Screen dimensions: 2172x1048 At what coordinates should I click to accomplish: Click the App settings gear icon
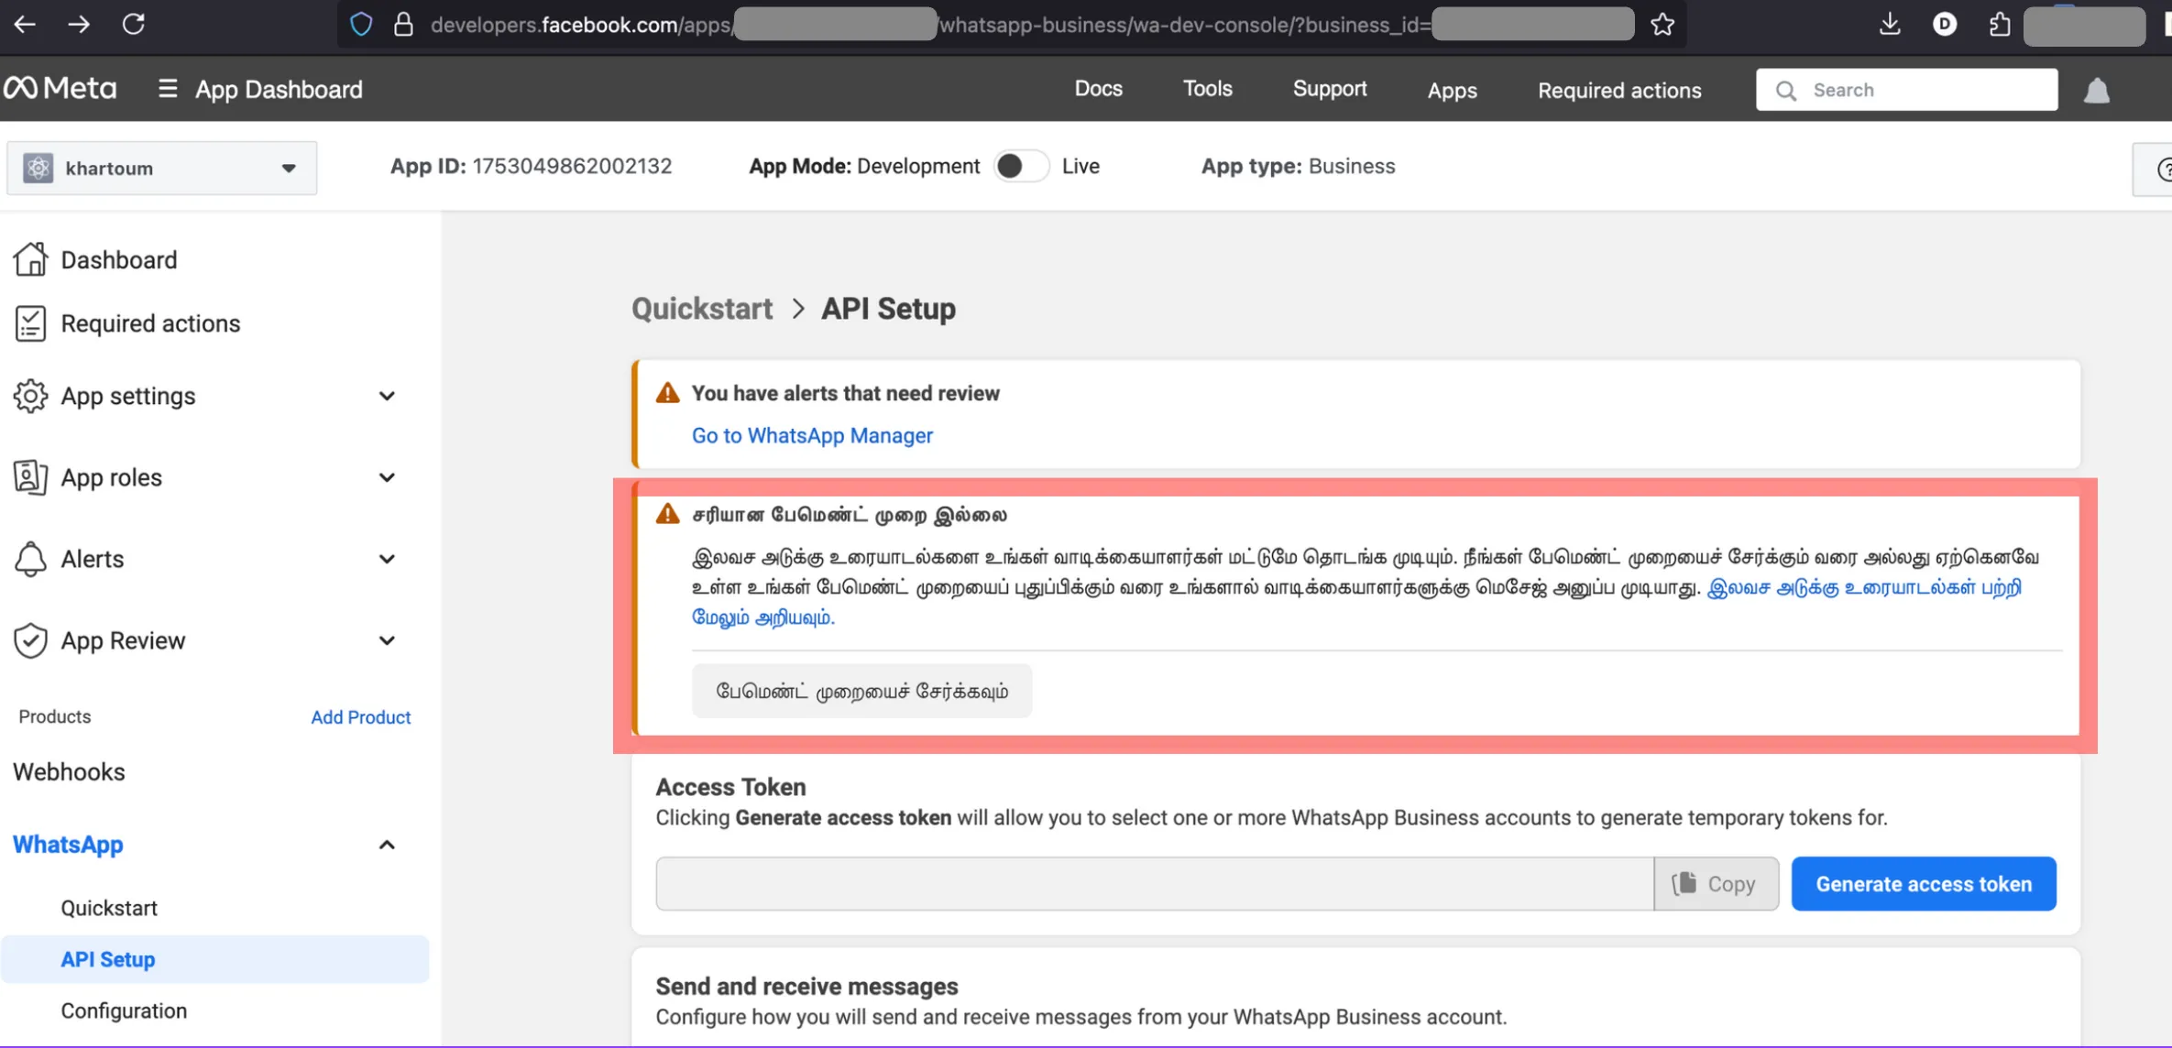pos(30,396)
